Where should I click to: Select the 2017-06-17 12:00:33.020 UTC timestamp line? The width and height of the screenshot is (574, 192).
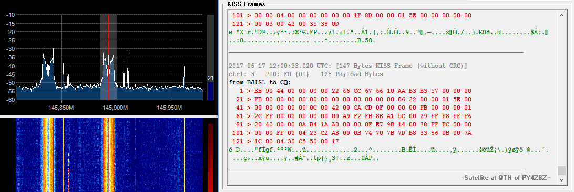coord(348,66)
